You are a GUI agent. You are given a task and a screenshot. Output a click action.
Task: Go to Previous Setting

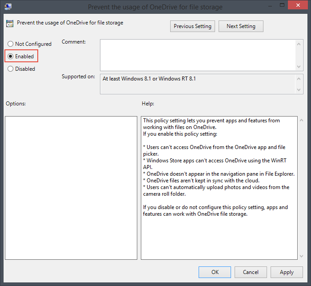[192, 26]
